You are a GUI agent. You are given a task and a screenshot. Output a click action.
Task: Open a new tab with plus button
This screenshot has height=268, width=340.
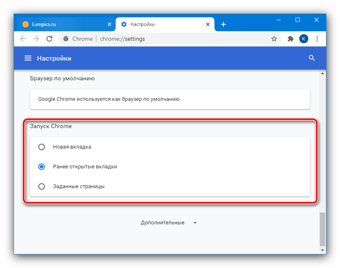click(224, 24)
